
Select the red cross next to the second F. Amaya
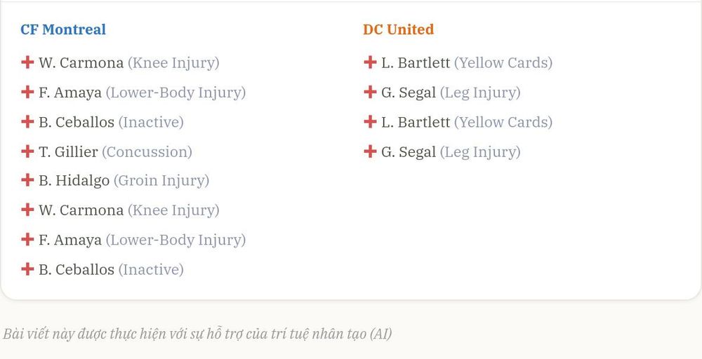[x=27, y=239]
